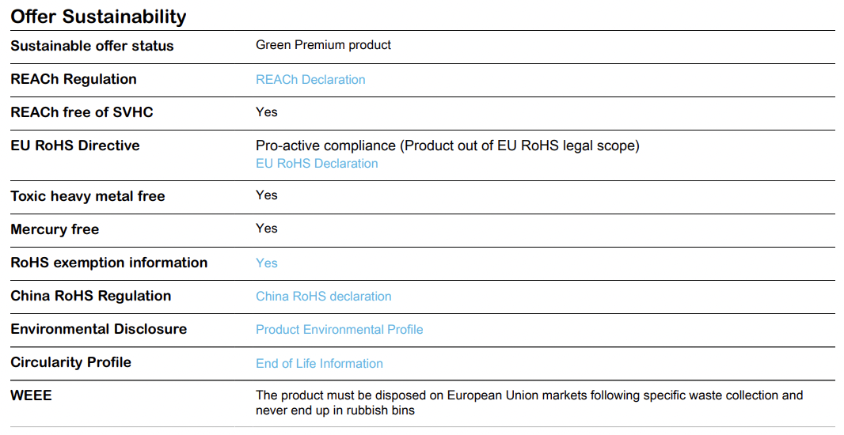844x435 pixels.
Task: Open the EU RoHS Declaration link
Action: coord(317,164)
